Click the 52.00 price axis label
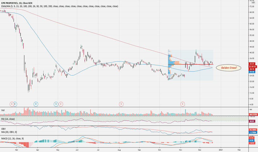Image resolution: width=258 pixels, height=152 pixels. 252,35
